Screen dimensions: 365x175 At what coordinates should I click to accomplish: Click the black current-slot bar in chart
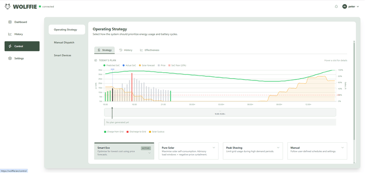[x=112, y=95]
